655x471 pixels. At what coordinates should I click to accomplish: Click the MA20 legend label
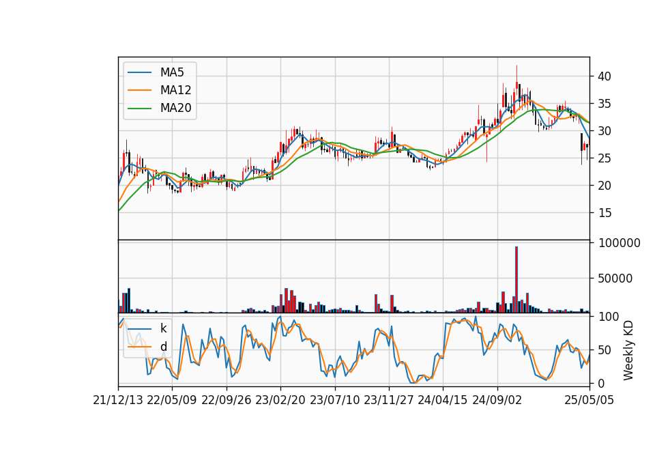point(175,109)
